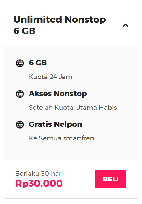This screenshot has height=204, width=142.
Task: Click the globe icon next to Akses Nonstop
Action: point(20,94)
